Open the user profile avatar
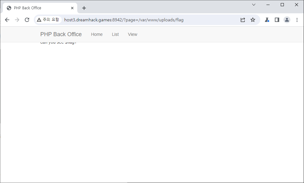The height and width of the screenshot is (183, 304). tap(287, 20)
